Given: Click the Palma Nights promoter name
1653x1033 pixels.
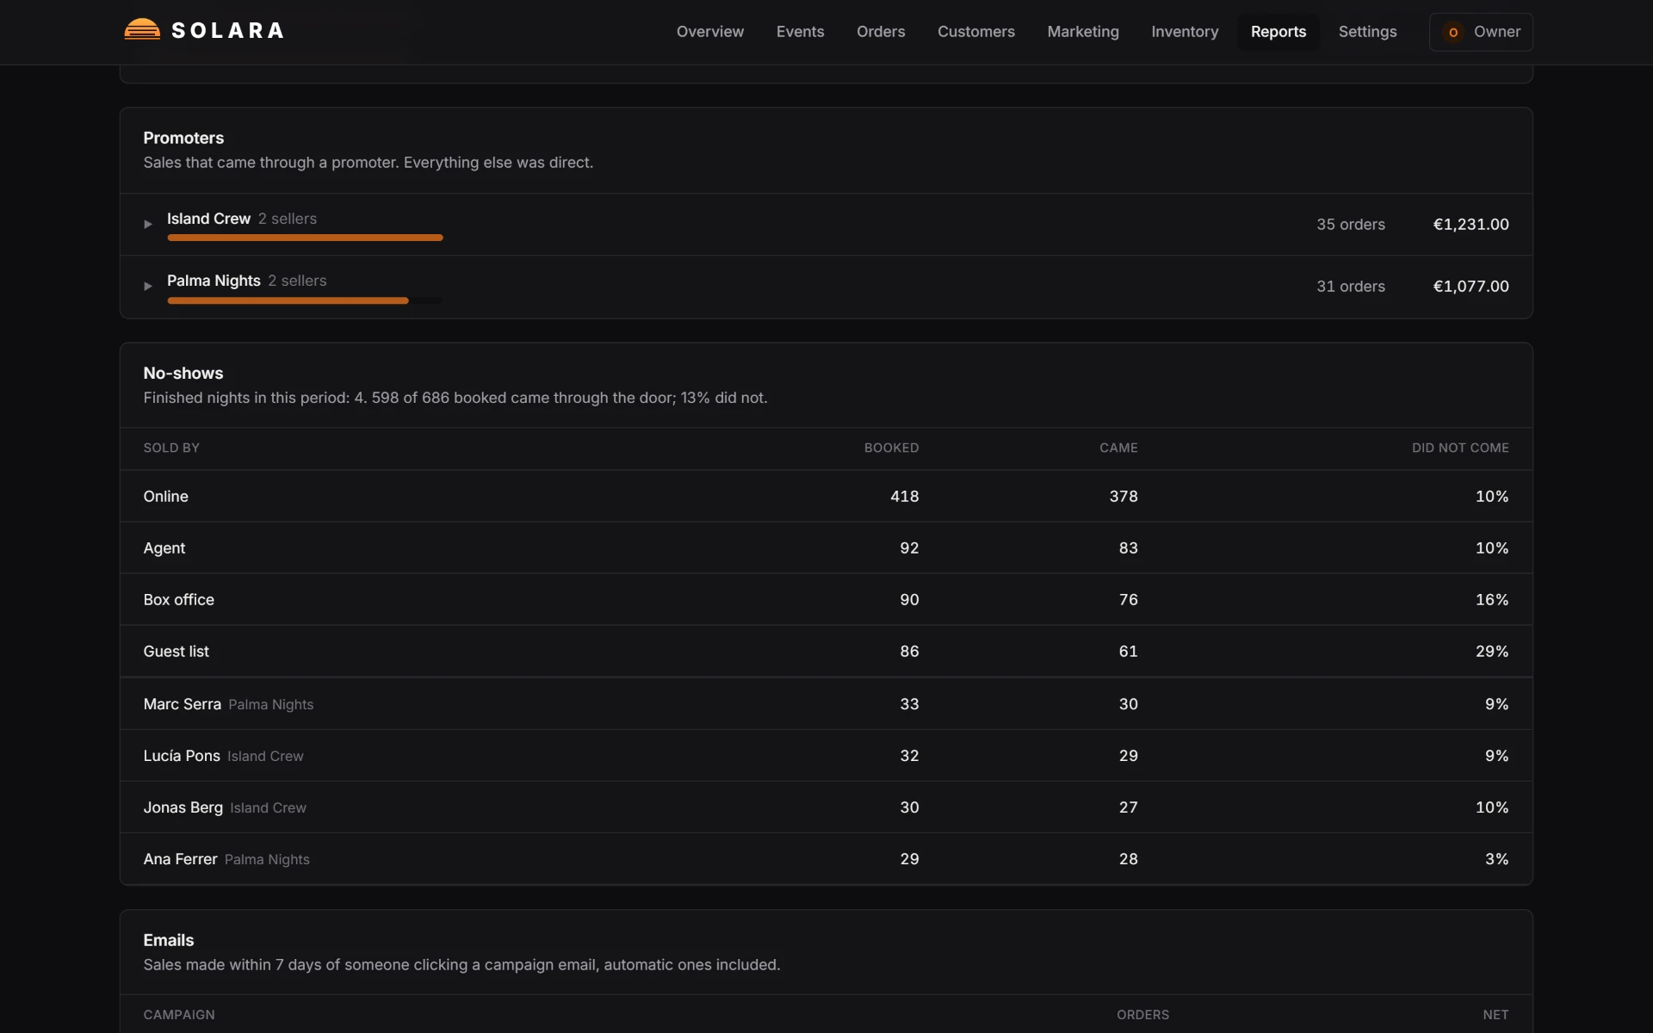Looking at the screenshot, I should click(x=214, y=281).
